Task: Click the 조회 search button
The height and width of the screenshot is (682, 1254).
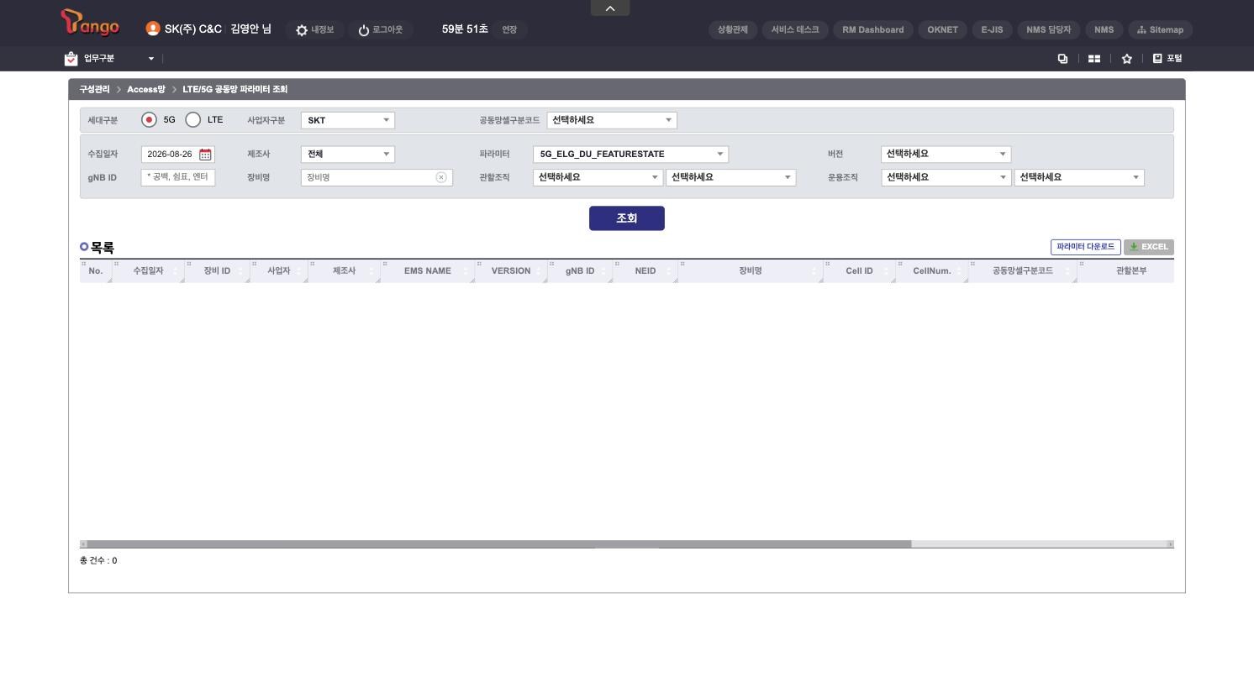Action: 627,218
